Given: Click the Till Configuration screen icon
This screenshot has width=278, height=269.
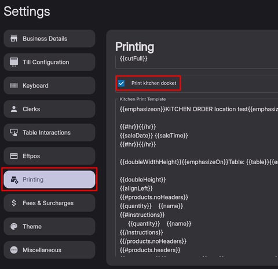Looking at the screenshot, I should click(x=14, y=62).
